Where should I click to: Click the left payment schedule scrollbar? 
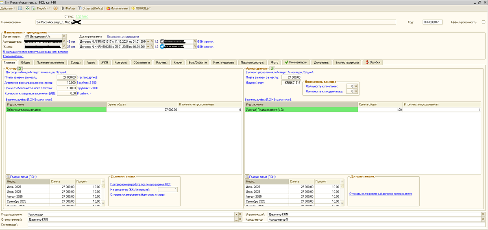tap(102, 192)
